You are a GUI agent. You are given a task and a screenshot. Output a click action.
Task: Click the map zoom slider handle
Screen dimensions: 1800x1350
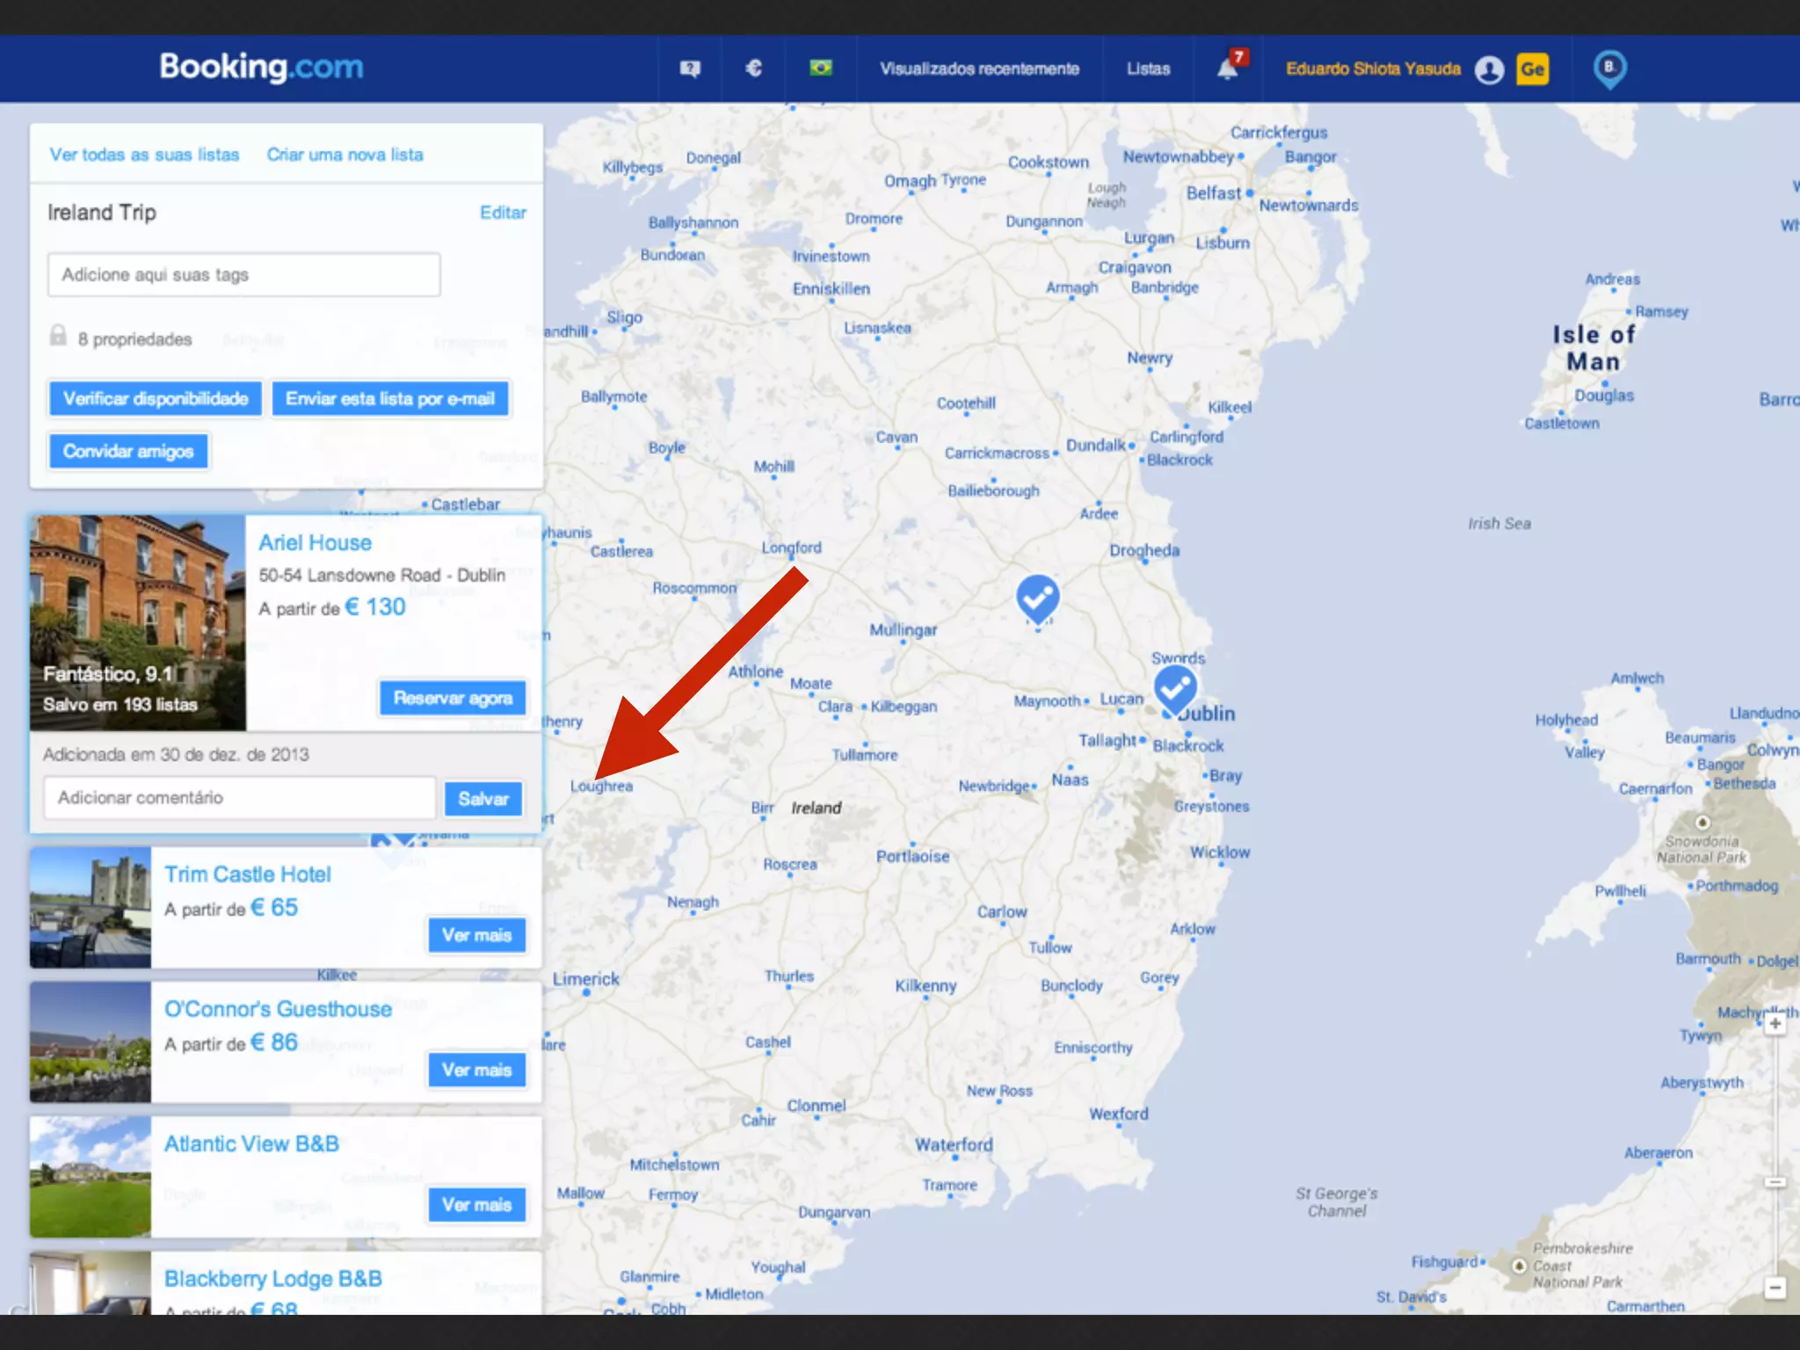pos(1775,1182)
